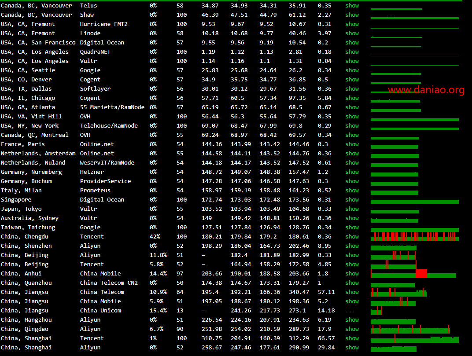Screen dimensions: 472x356
Task: Select '340.47' worst latency value
Action: 299,292
